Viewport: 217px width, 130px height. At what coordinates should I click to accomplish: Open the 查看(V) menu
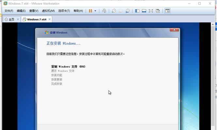(x=34, y=11)
